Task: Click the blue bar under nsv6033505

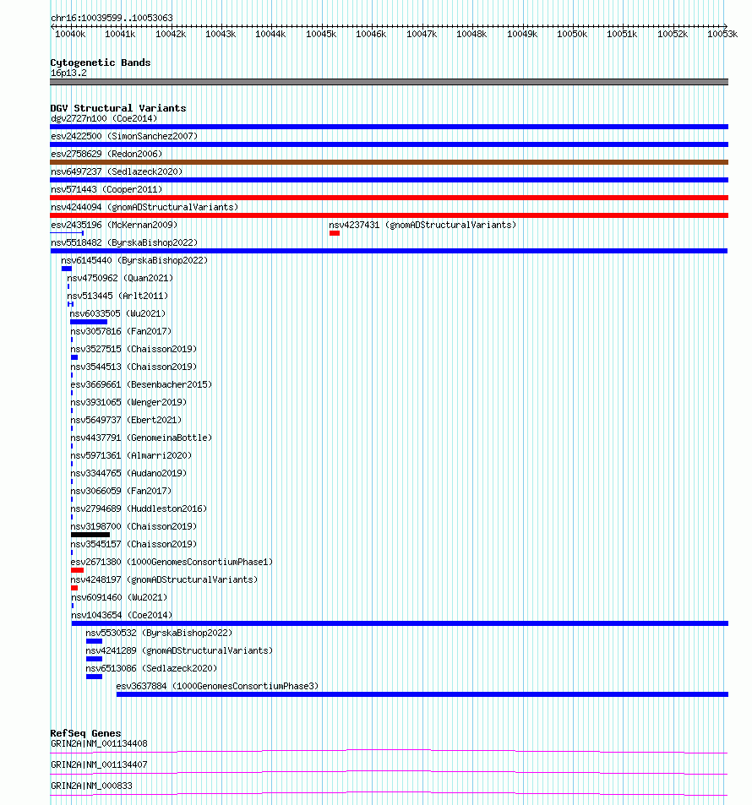Action: 89,322
